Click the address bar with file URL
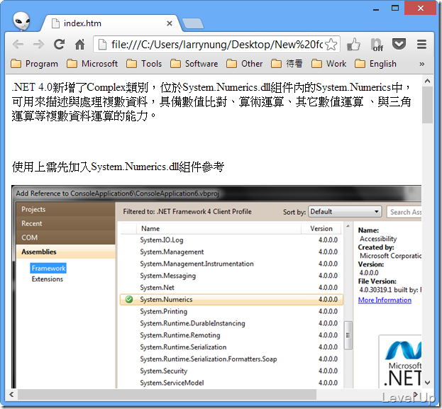The height and width of the screenshot is (409, 442). 216,45
